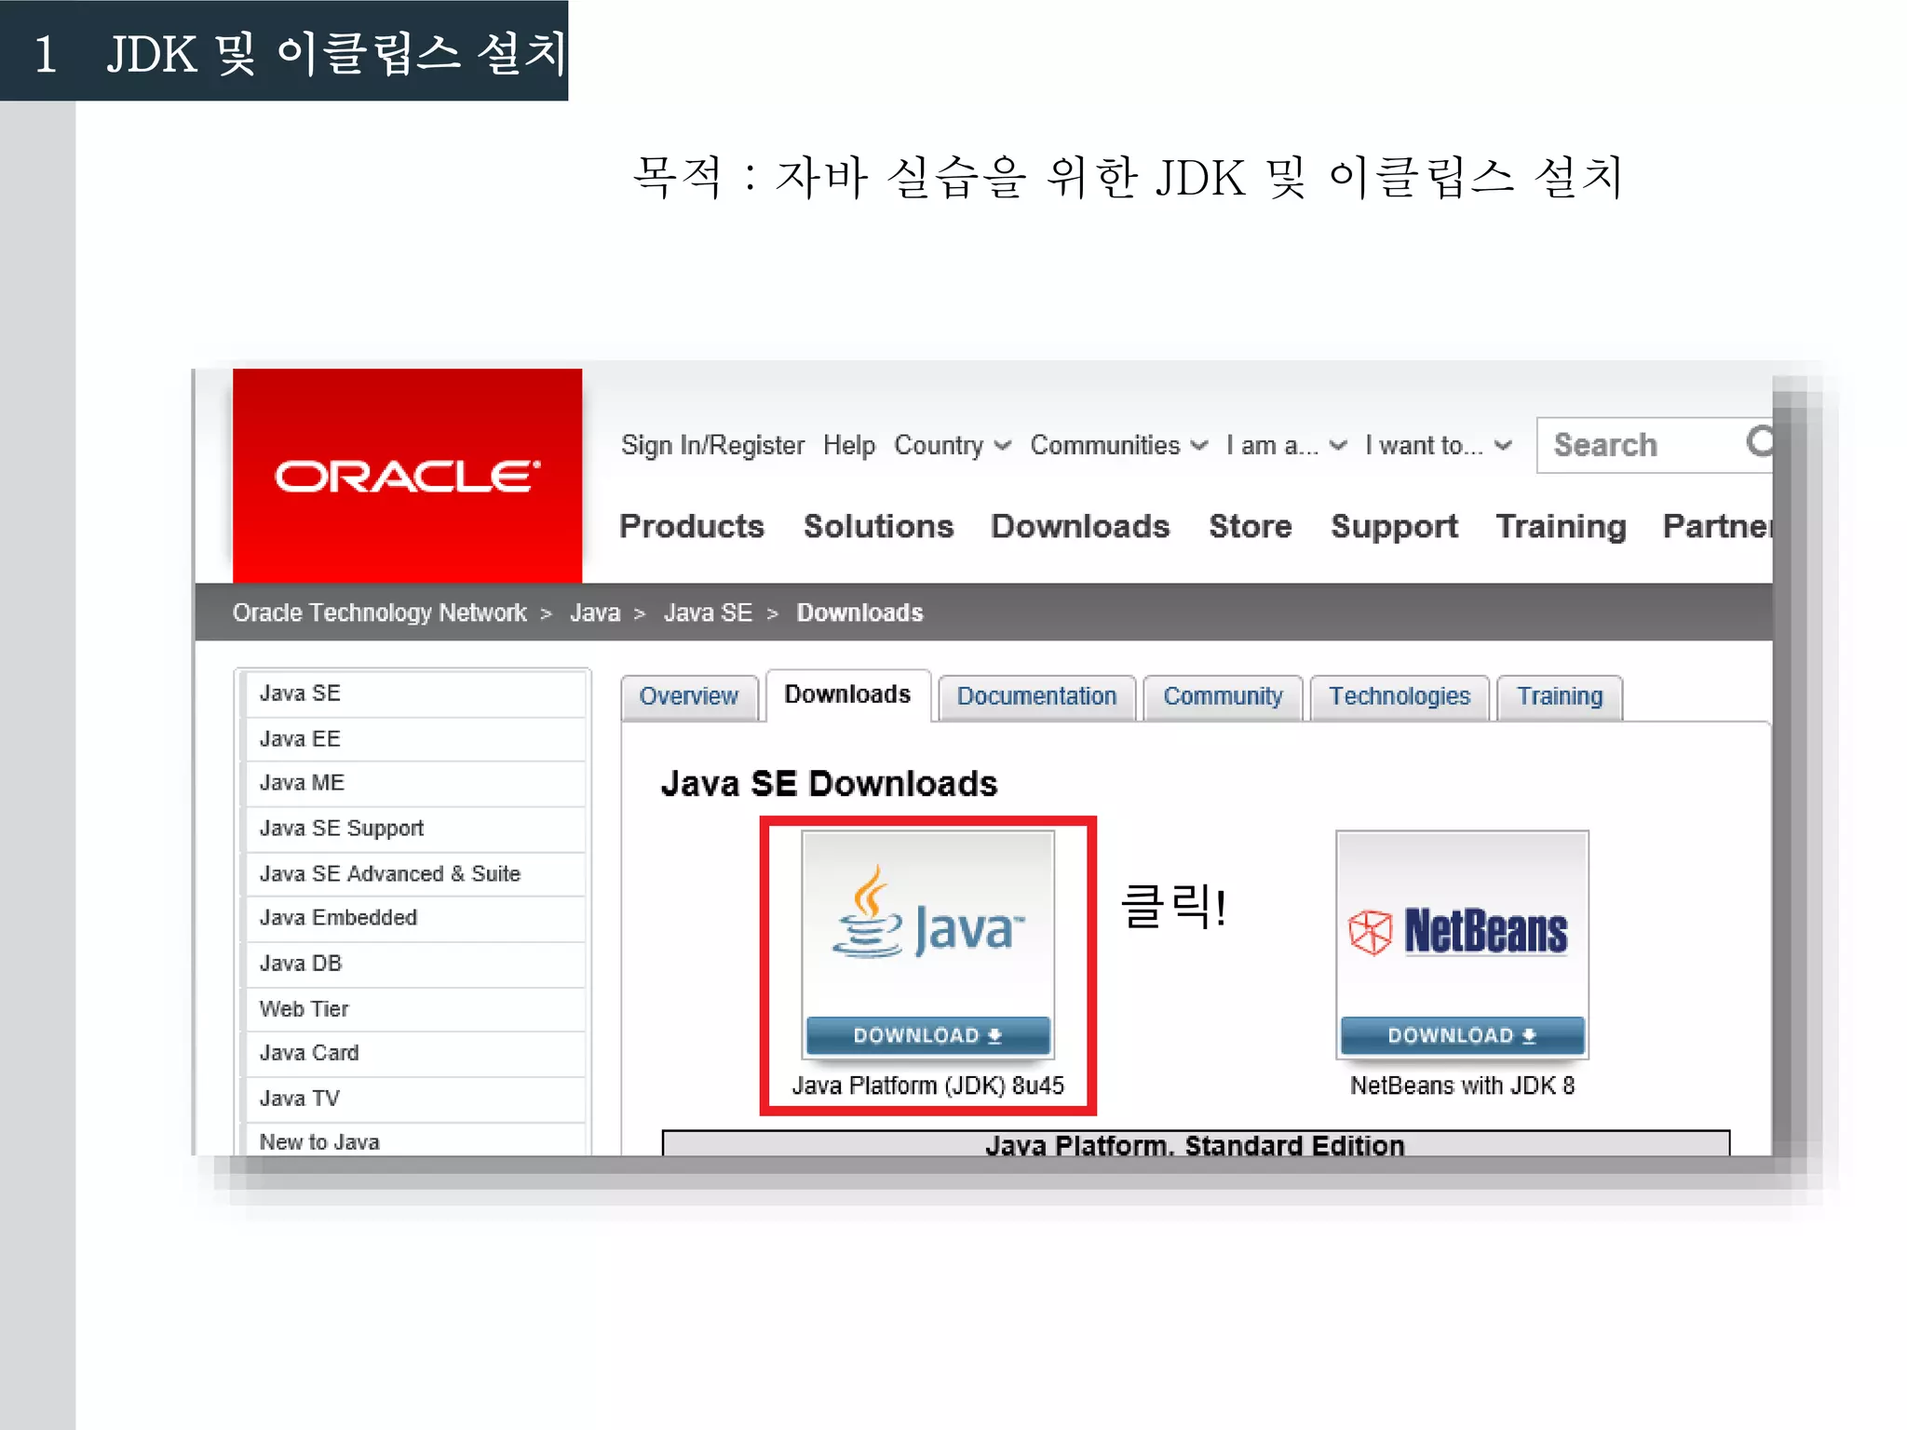Open the Downloads main menu
Screen dimensions: 1907x1430
[1080, 526]
